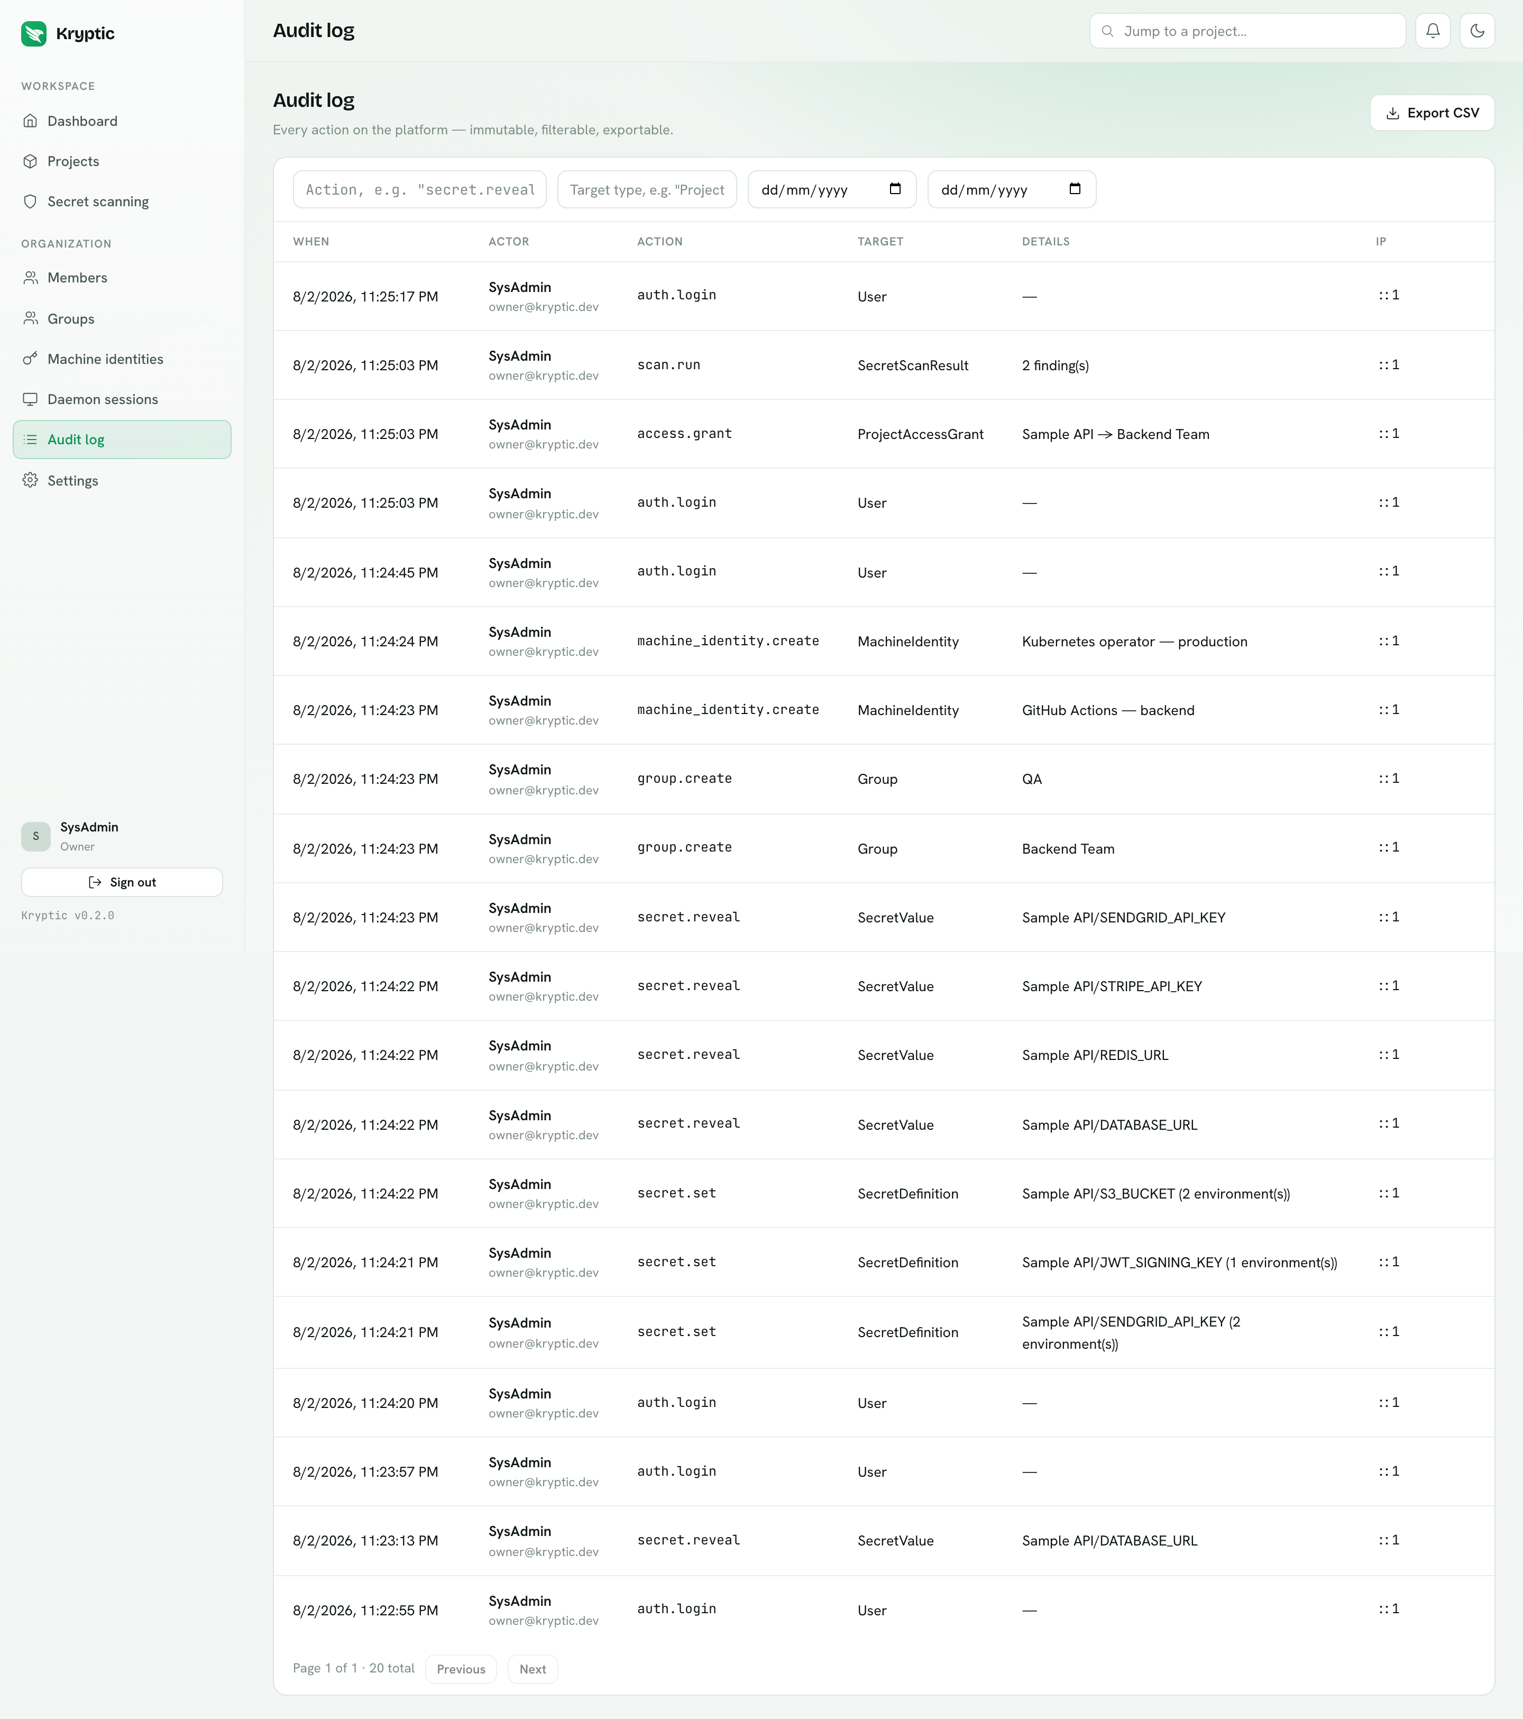The width and height of the screenshot is (1523, 1719).
Task: Go to Next page of results
Action: [533, 1669]
